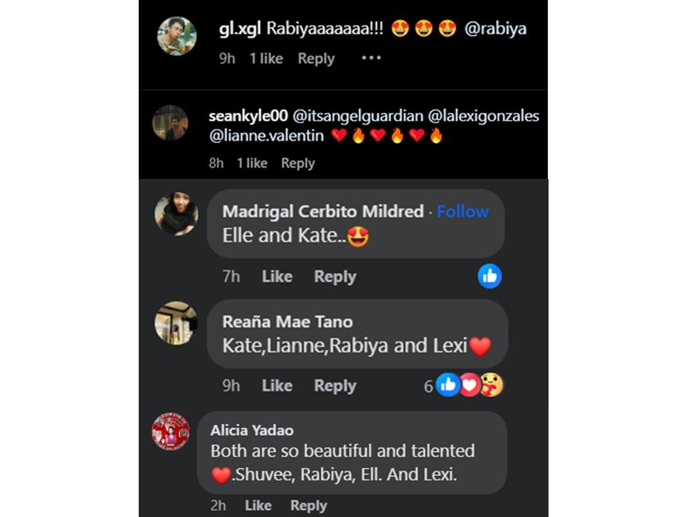Follow Madrigal Cerbito Mildred
Viewport: 690px width, 517px height.
pos(462,212)
